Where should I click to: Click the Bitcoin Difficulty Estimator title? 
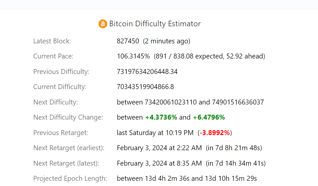pos(155,24)
